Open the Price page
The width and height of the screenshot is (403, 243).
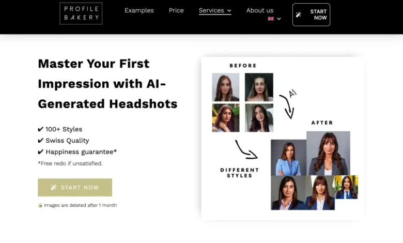[176, 10]
